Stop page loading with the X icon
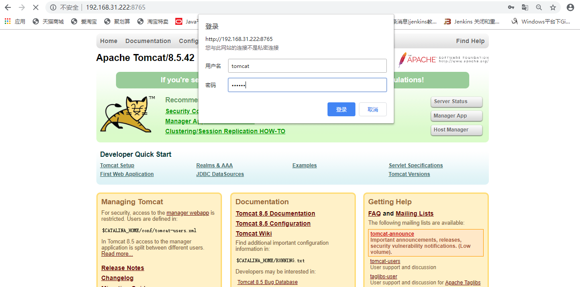The width and height of the screenshot is (580, 287). [36, 7]
